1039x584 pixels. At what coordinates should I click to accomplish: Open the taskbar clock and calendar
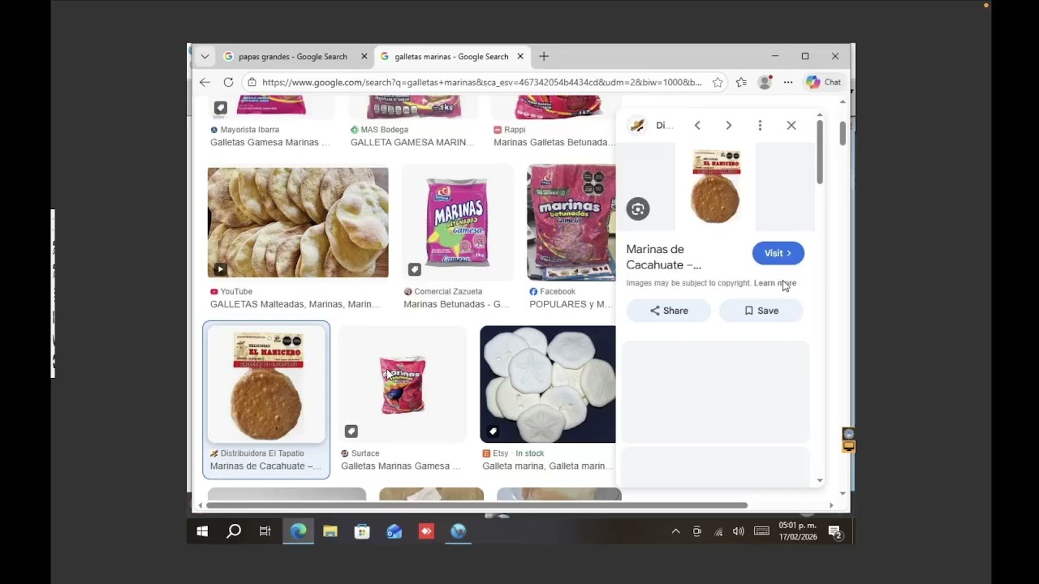pos(798,531)
